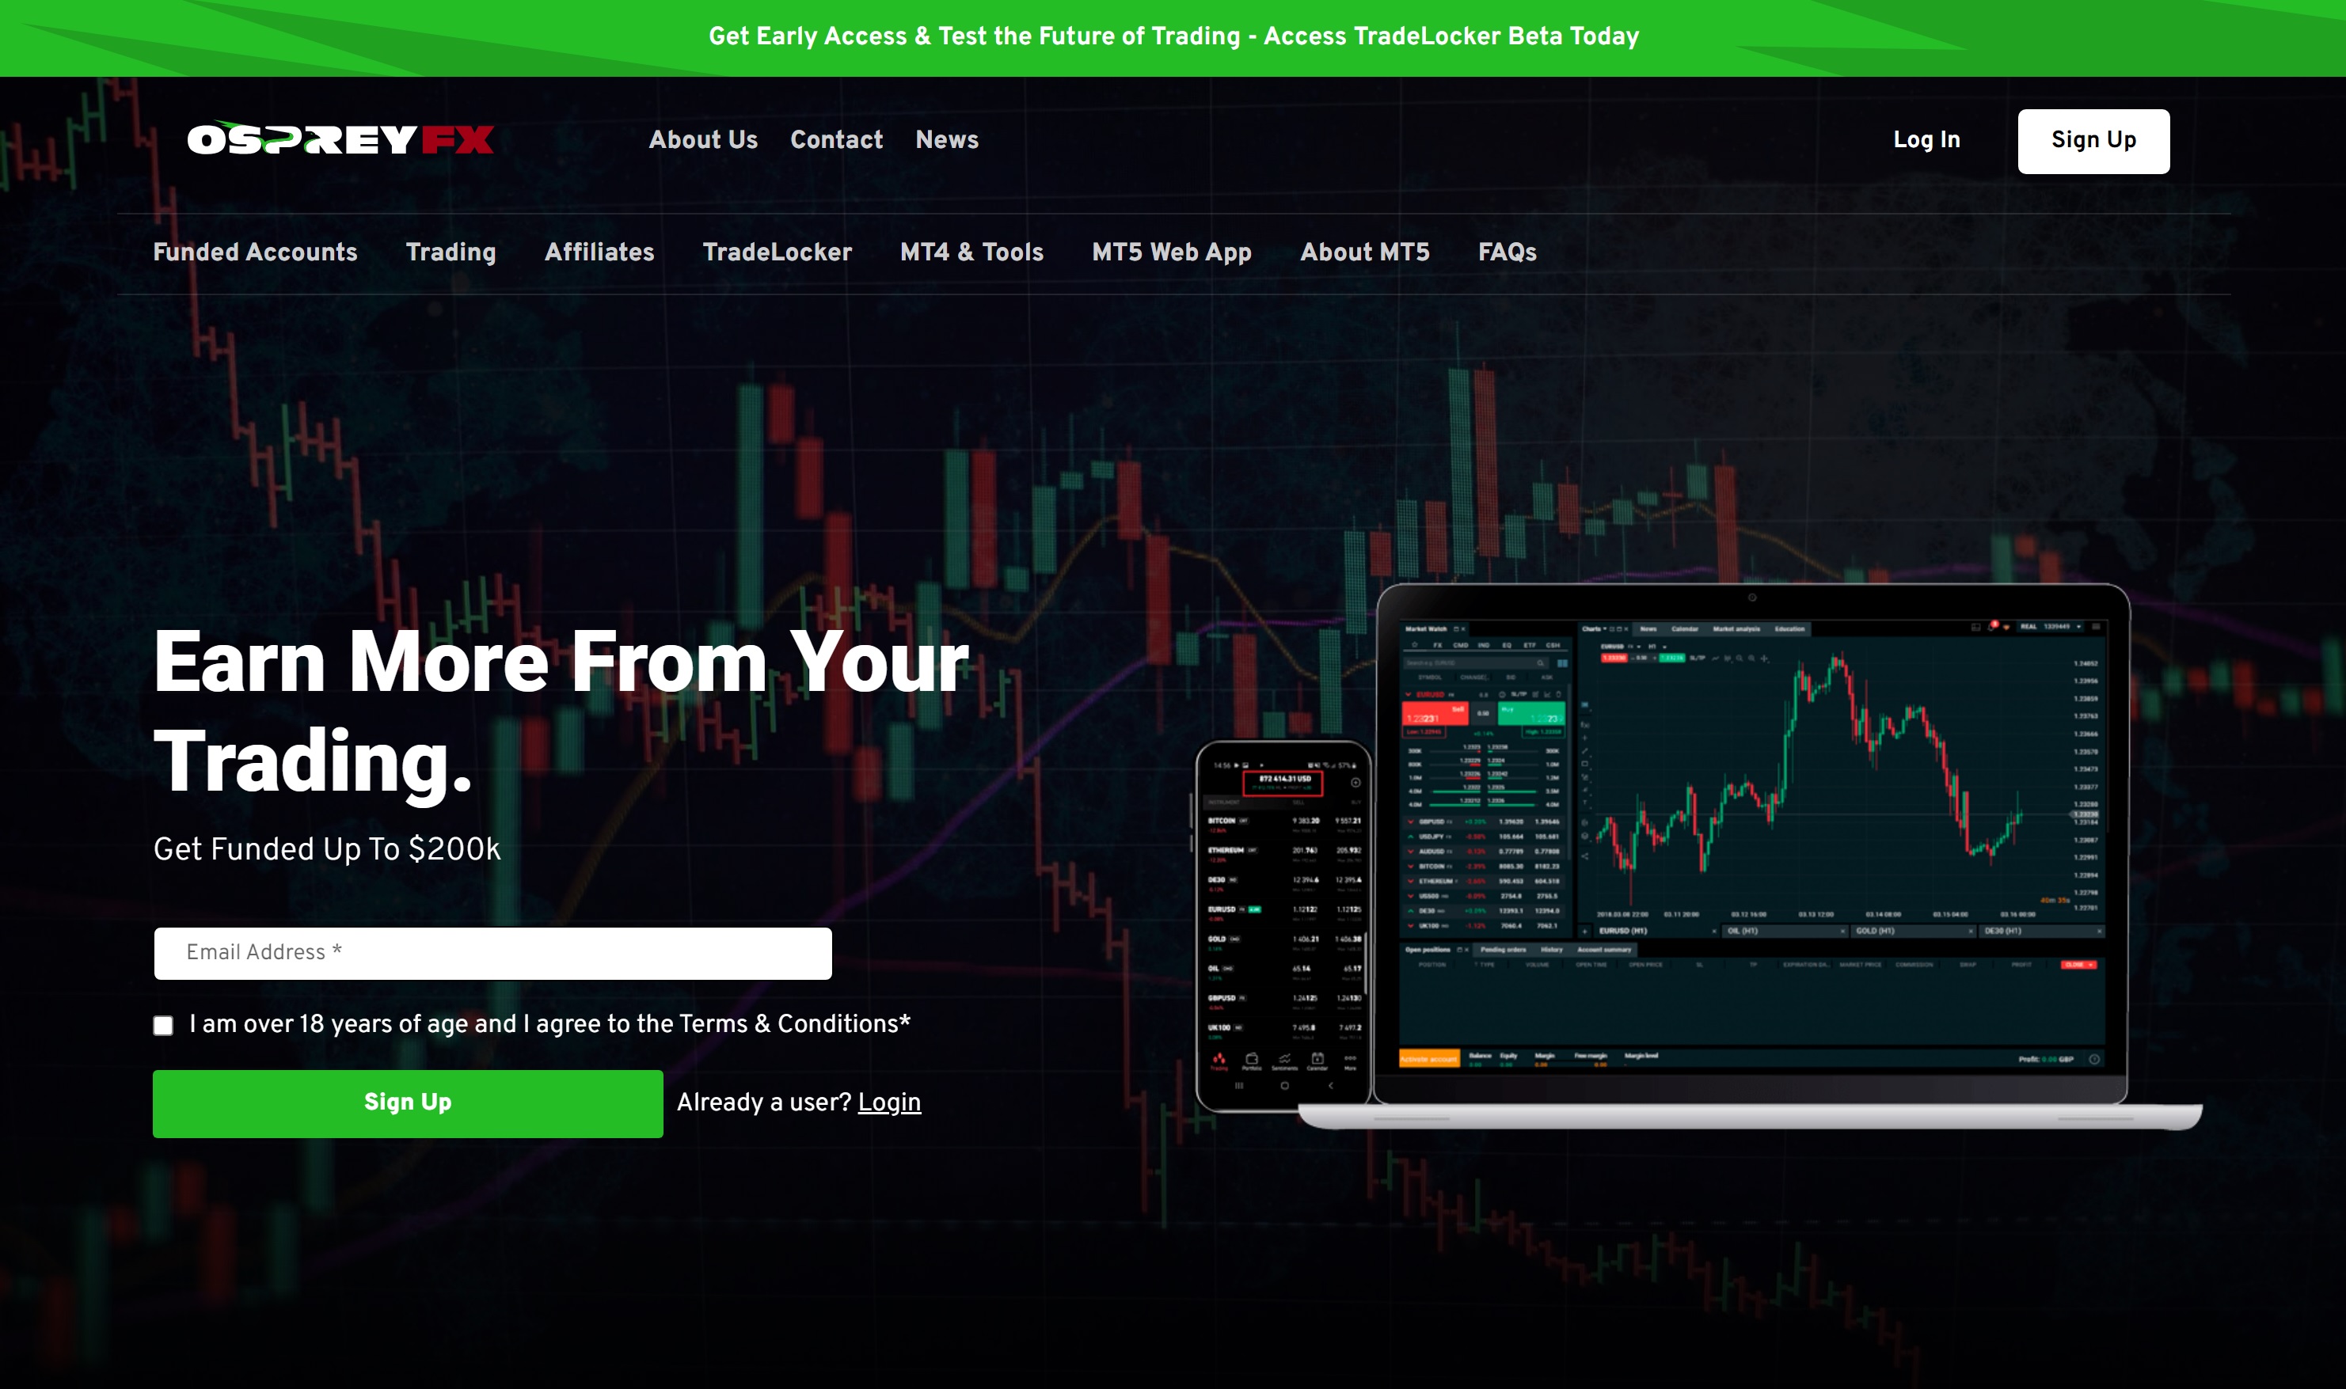The height and width of the screenshot is (1389, 2346).
Task: Click the Email Address input field
Action: pyautogui.click(x=492, y=952)
